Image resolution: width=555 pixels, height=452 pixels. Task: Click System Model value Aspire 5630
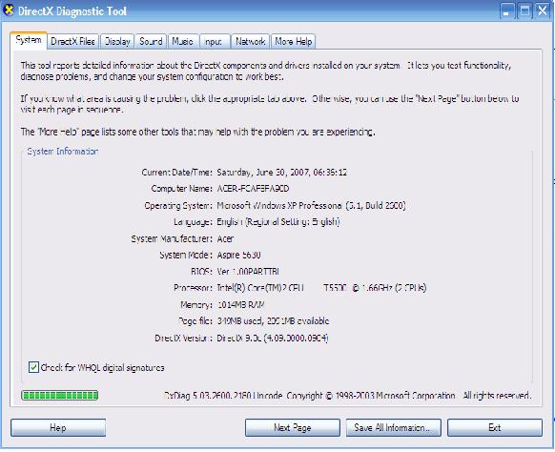[239, 256]
